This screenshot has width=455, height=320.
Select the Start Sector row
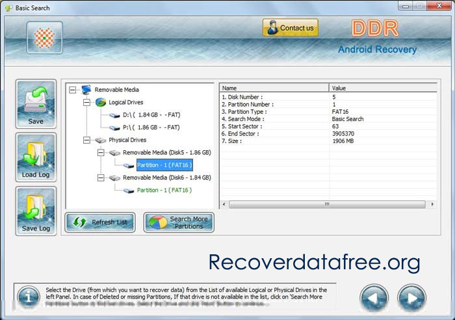click(x=328, y=126)
